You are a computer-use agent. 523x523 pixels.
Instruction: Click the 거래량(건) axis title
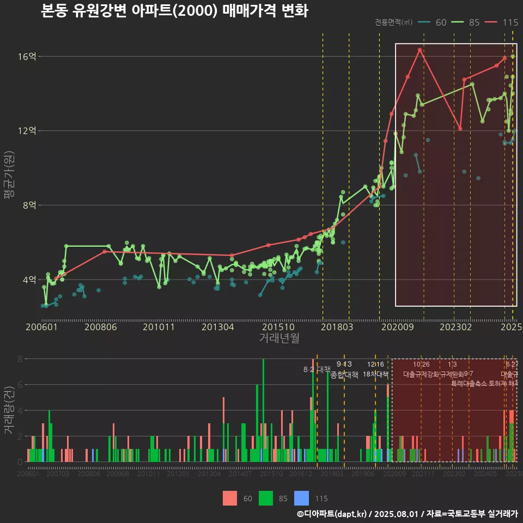[x=9, y=410]
